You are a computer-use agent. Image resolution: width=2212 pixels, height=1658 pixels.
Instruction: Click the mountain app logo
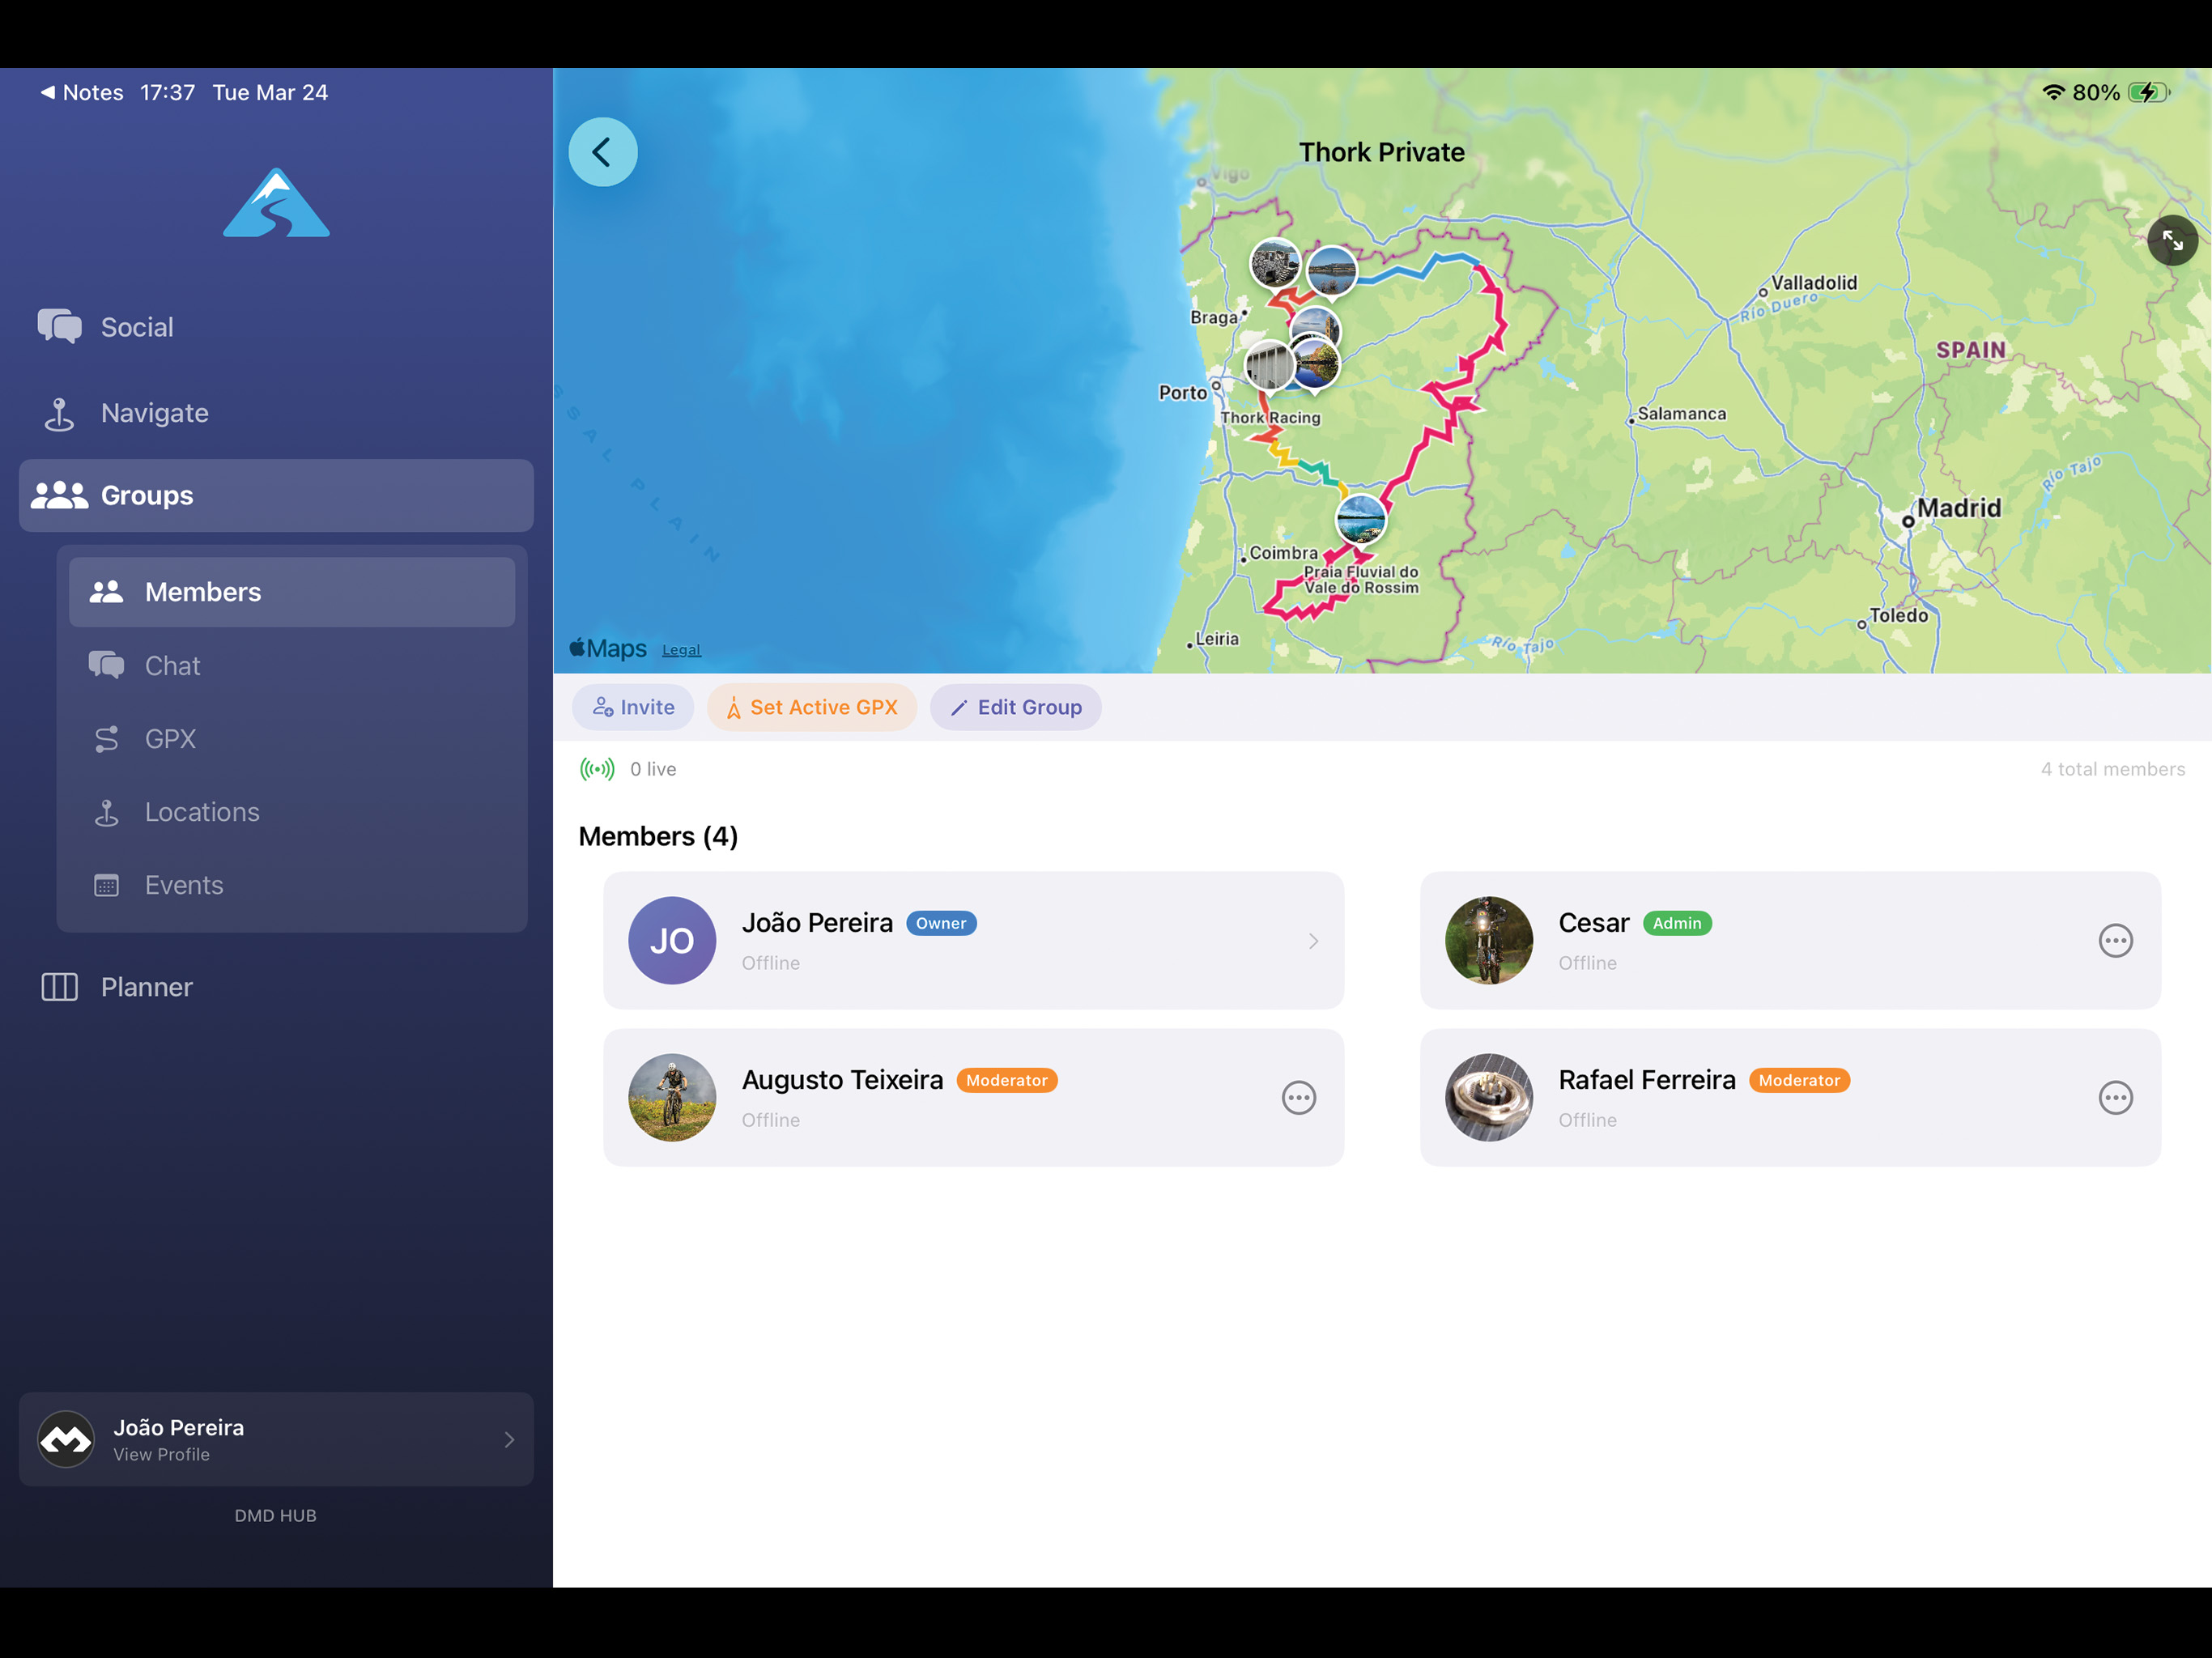[x=276, y=202]
